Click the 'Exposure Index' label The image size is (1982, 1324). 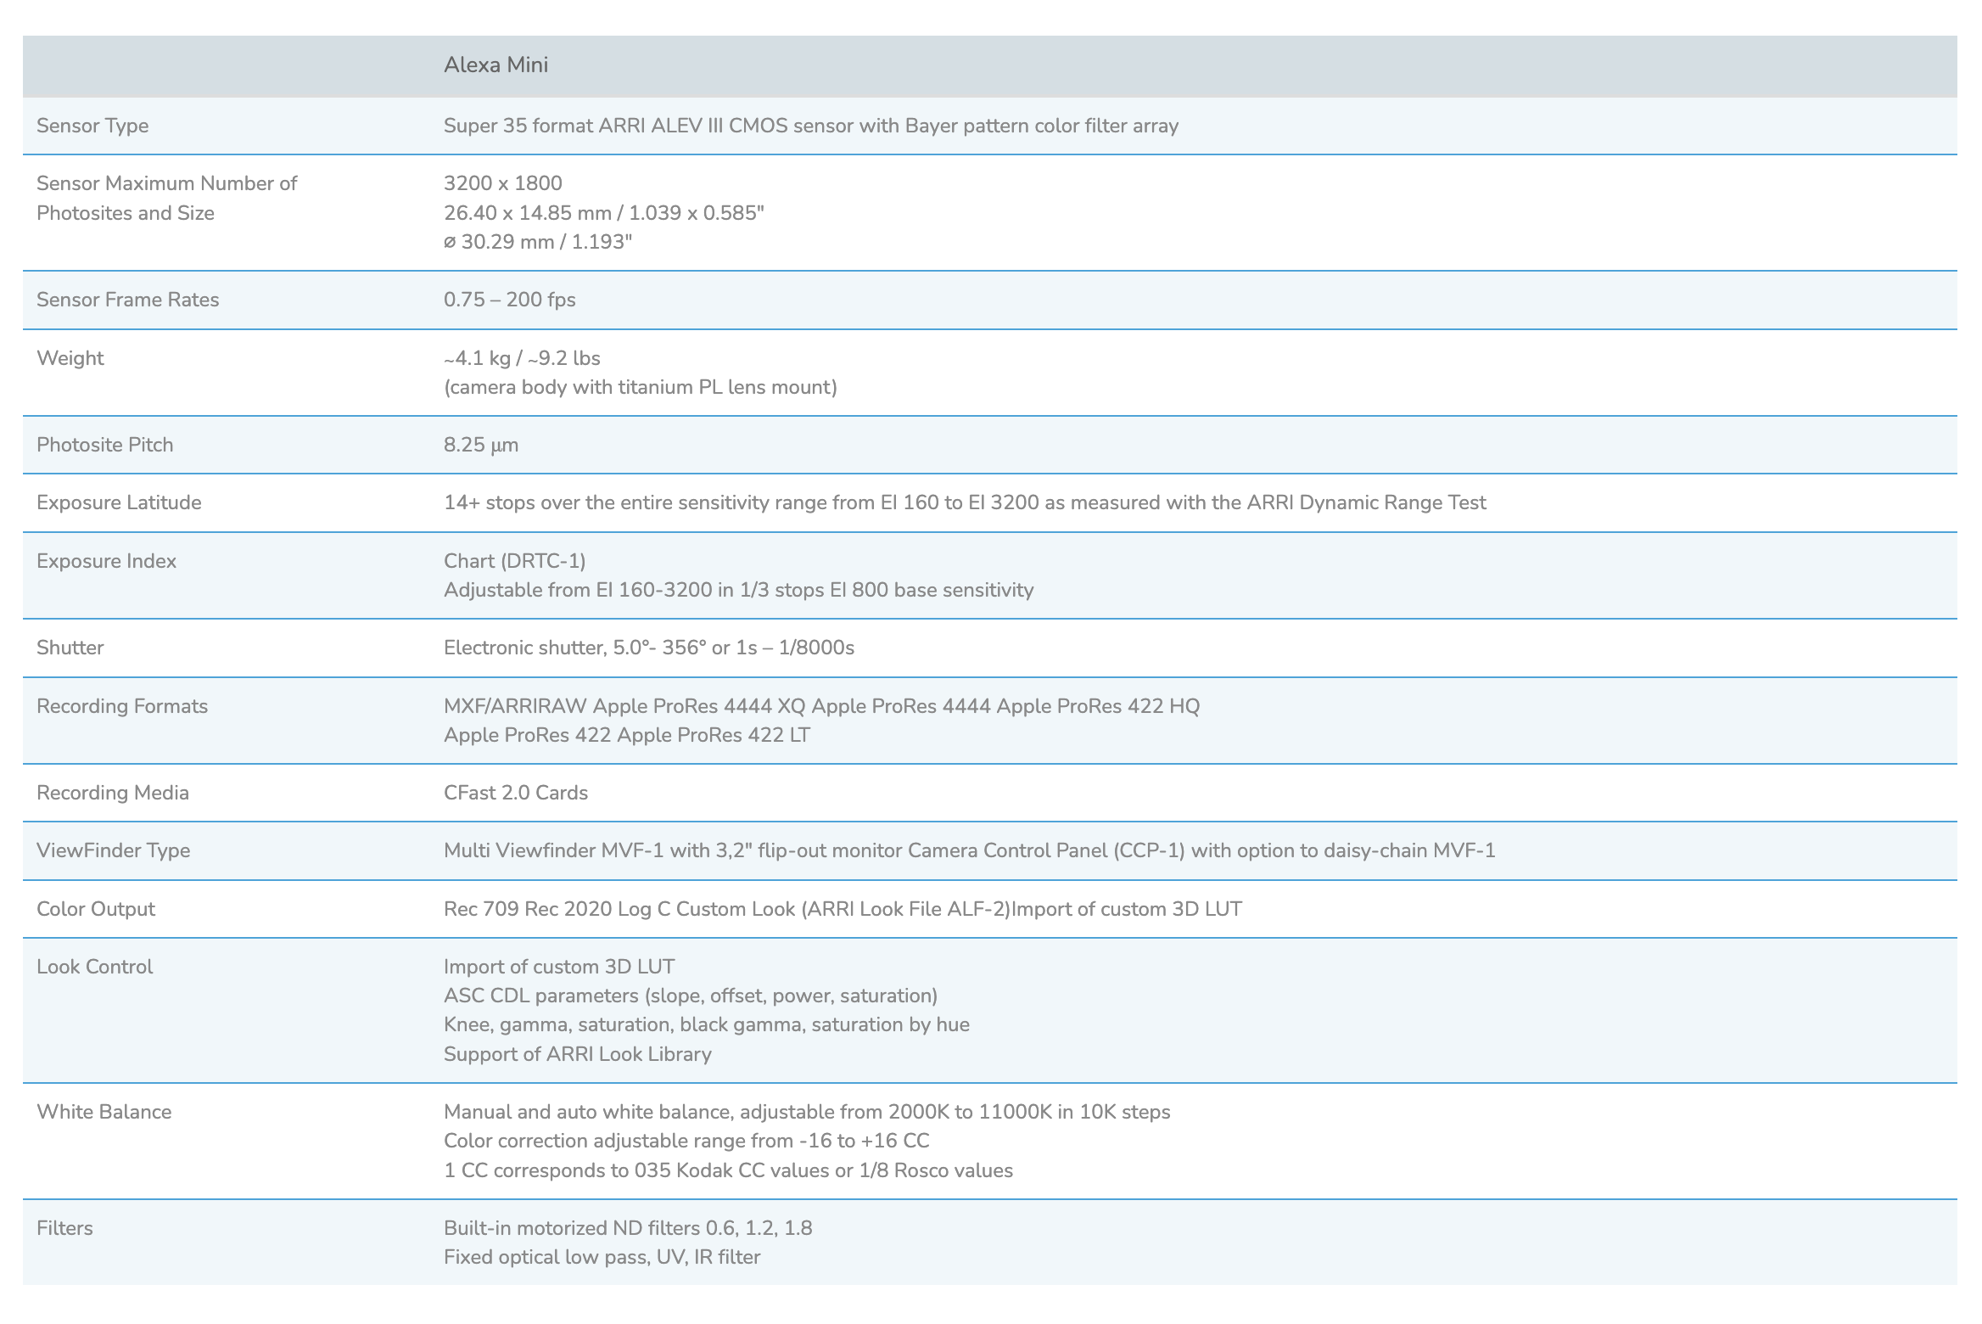click(107, 561)
